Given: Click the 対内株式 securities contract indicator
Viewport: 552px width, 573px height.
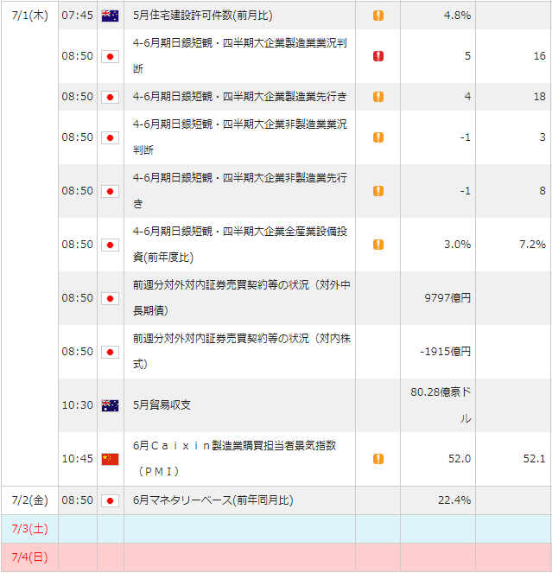Looking at the screenshot, I should click(242, 352).
